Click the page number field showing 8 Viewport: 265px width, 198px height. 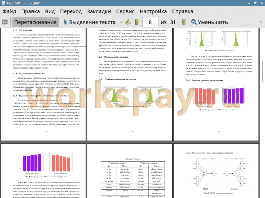click(150, 22)
